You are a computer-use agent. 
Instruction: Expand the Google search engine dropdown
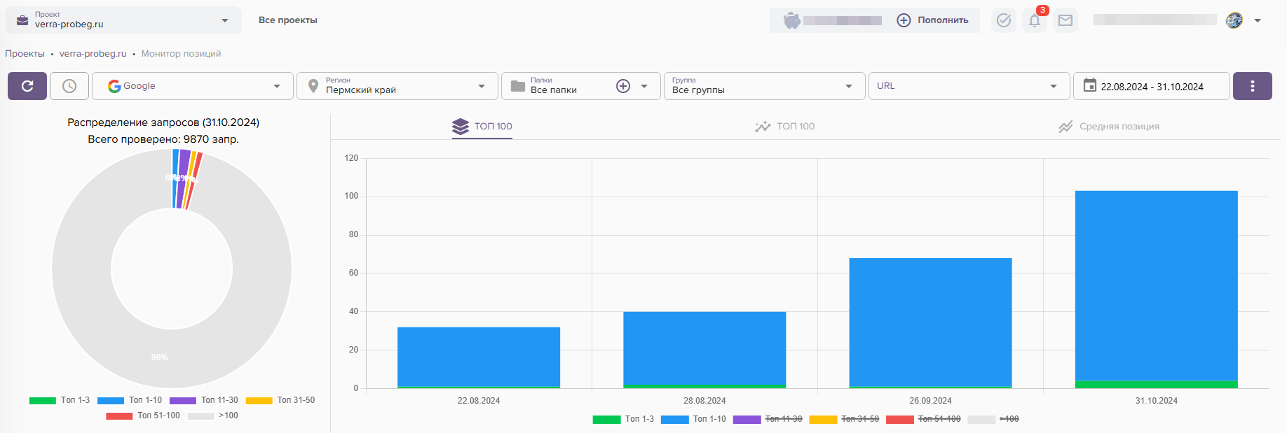193,86
